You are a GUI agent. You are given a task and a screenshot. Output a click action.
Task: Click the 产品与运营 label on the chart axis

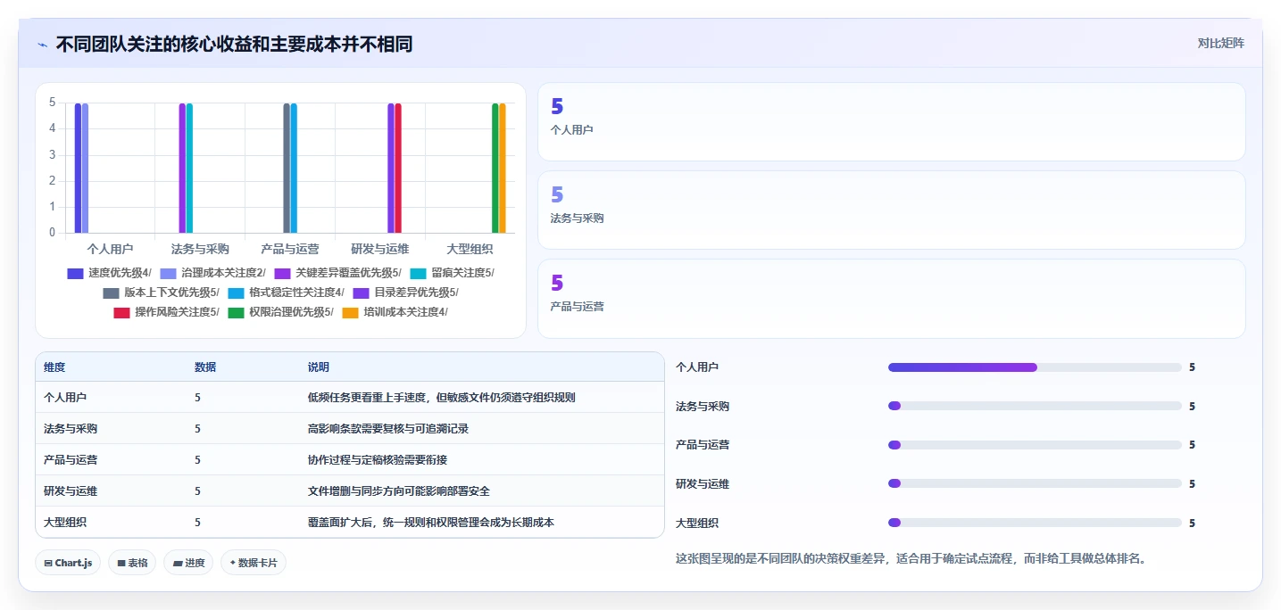[x=290, y=249]
